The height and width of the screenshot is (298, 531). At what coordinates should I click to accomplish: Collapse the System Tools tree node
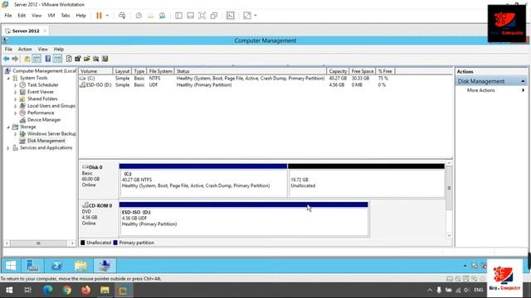(8, 78)
